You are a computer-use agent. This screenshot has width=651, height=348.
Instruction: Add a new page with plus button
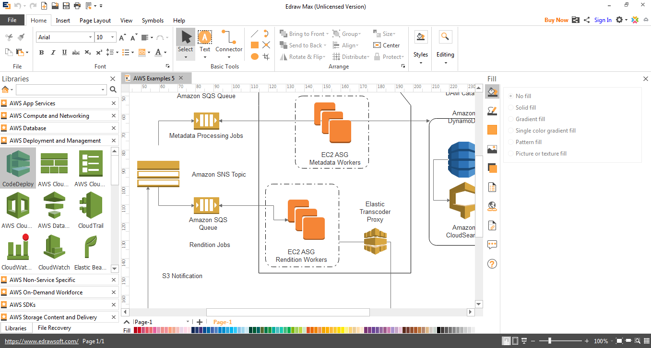[x=200, y=322]
